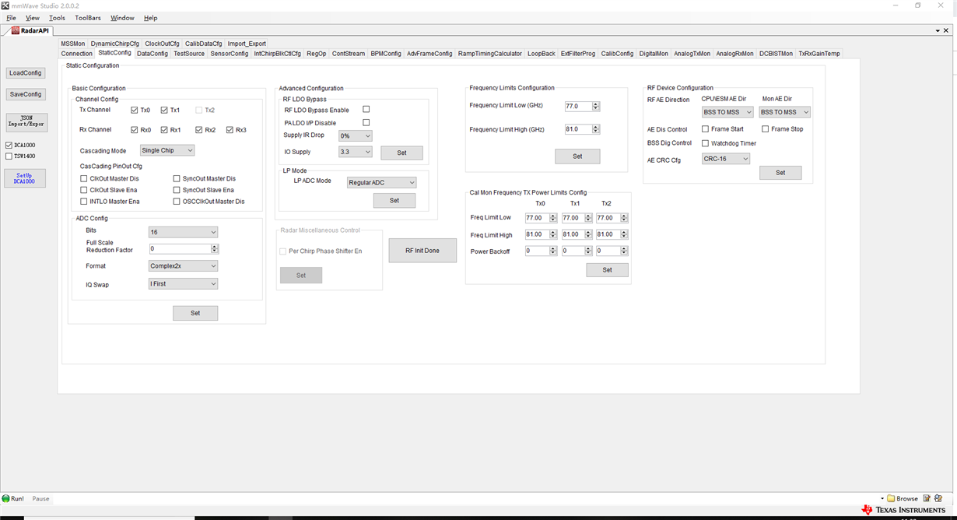The width and height of the screenshot is (957, 520).
Task: Open the Import_Export tab
Action: pyautogui.click(x=247, y=44)
